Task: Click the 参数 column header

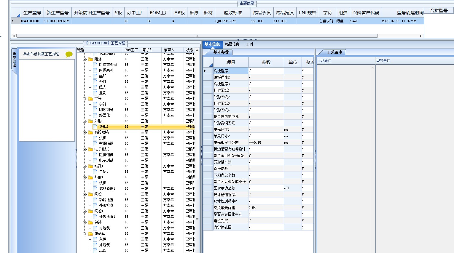Action: click(x=266, y=63)
